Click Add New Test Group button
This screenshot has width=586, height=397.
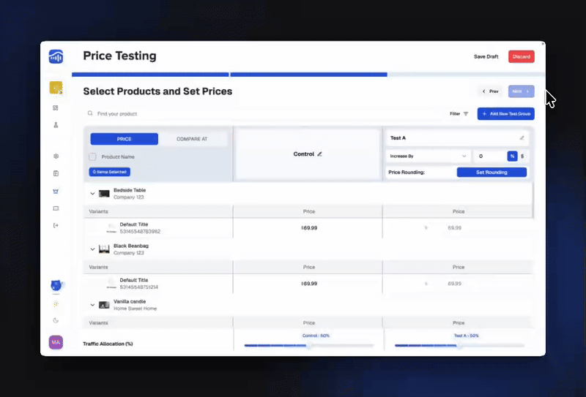(505, 114)
